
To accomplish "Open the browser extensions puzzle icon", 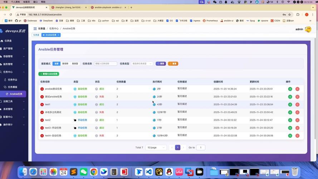I will tap(298, 15).
